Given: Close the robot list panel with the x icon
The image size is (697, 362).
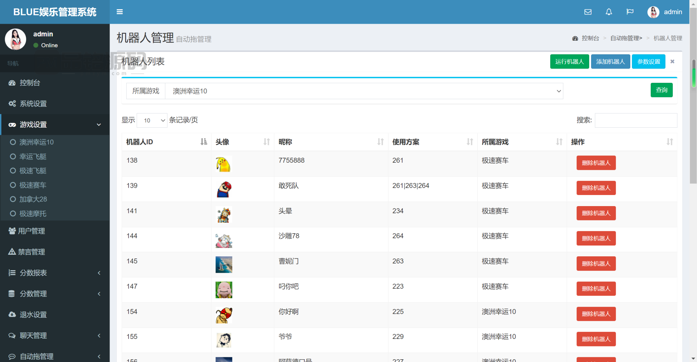Looking at the screenshot, I should pyautogui.click(x=672, y=61).
